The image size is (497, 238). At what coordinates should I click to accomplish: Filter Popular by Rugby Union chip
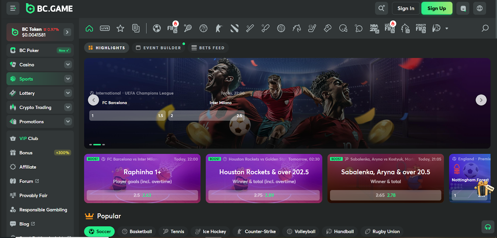pos(382,231)
